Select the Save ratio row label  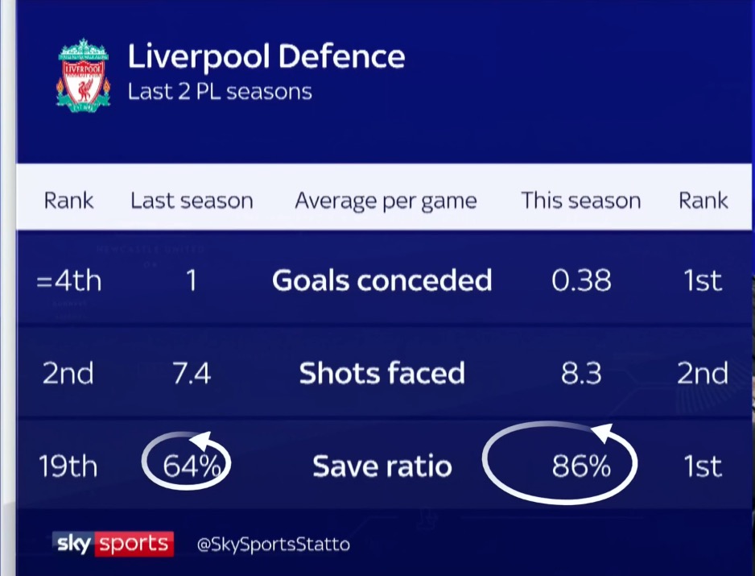coord(382,466)
